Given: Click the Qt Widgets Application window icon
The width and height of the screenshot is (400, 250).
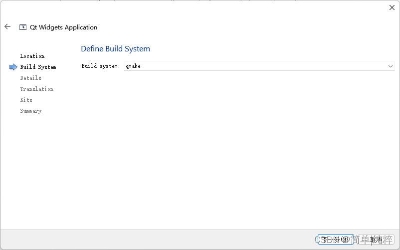Looking at the screenshot, I should (23, 27).
